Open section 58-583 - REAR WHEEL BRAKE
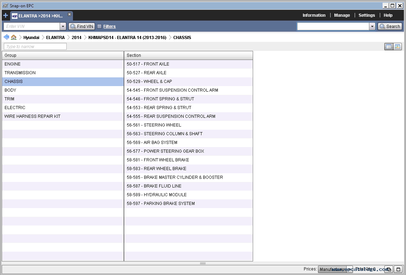 (189, 169)
